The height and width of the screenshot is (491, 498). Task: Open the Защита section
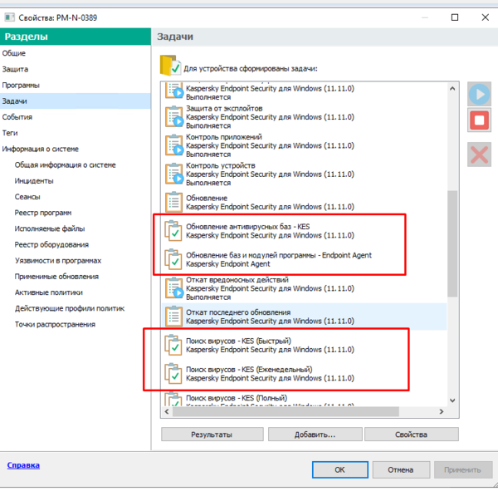coord(76,69)
